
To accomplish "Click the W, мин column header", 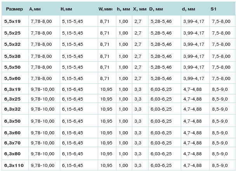I will [x=106, y=9].
